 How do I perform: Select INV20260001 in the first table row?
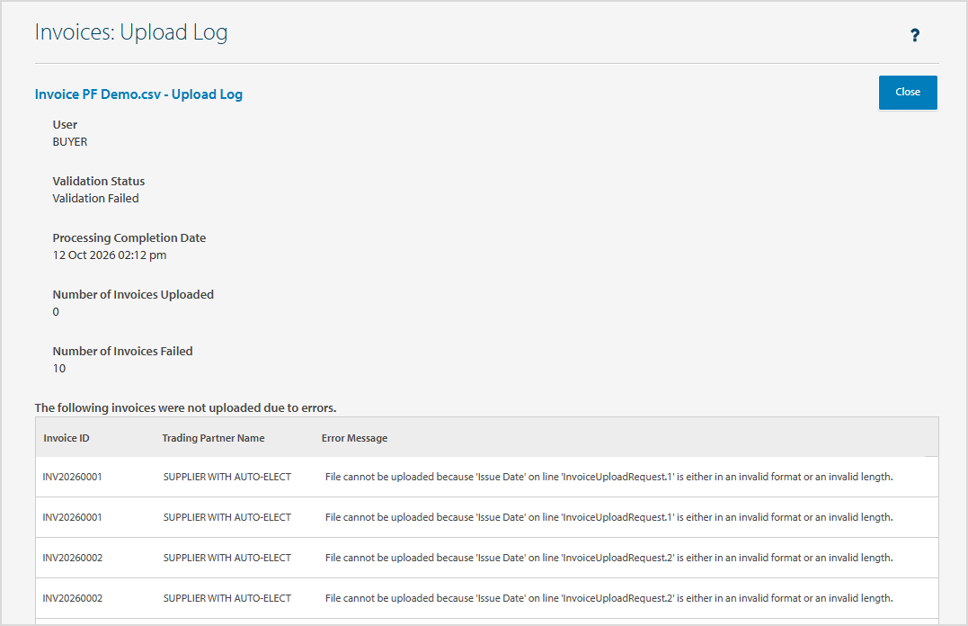(72, 477)
